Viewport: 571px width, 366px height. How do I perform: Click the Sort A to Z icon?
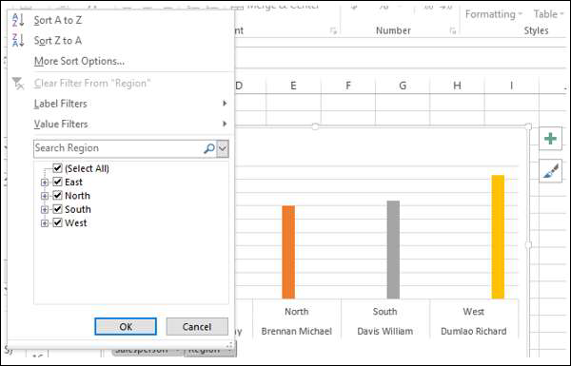[x=18, y=20]
